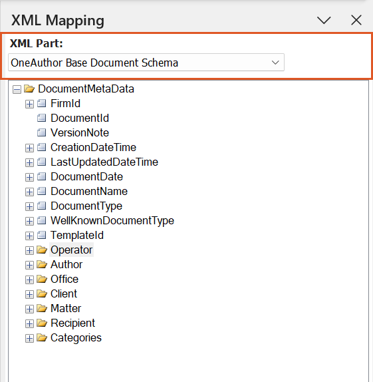Click the Author folder icon
The image size is (373, 382).
(42, 264)
